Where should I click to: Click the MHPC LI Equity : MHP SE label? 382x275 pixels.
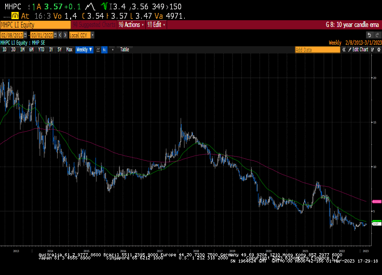point(23,43)
